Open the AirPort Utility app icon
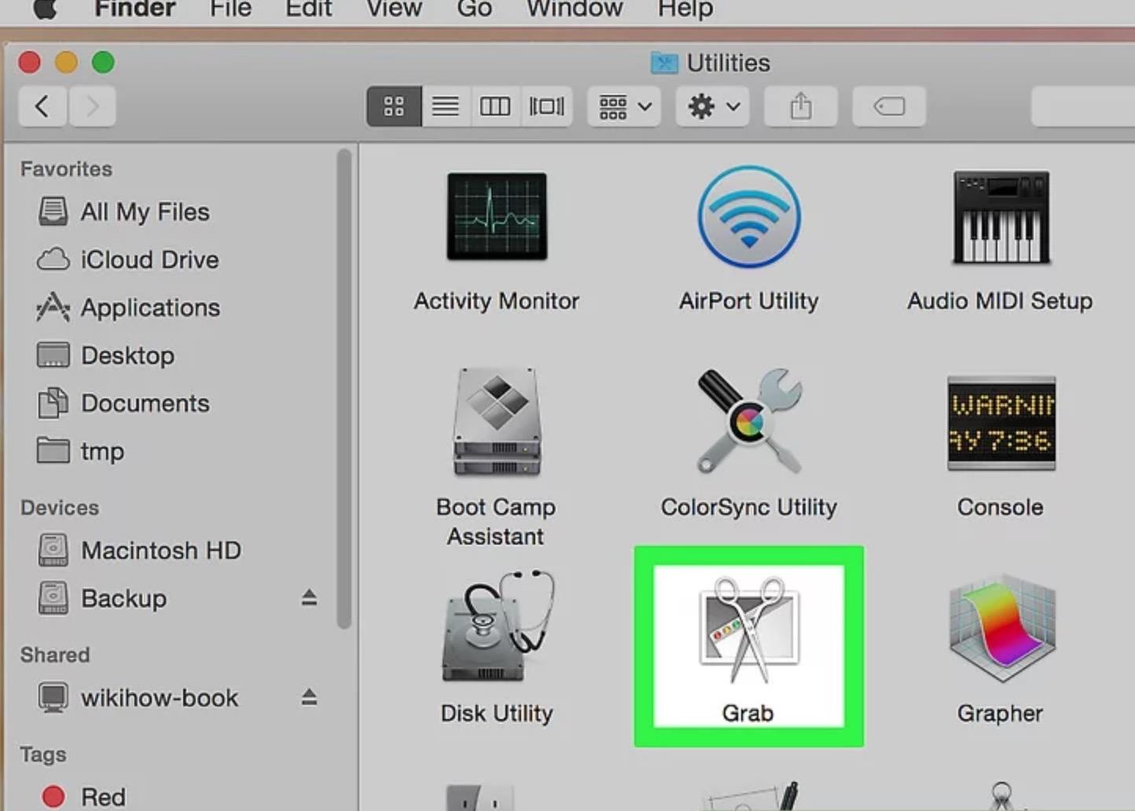Screen dimensions: 1135x811 (749, 216)
